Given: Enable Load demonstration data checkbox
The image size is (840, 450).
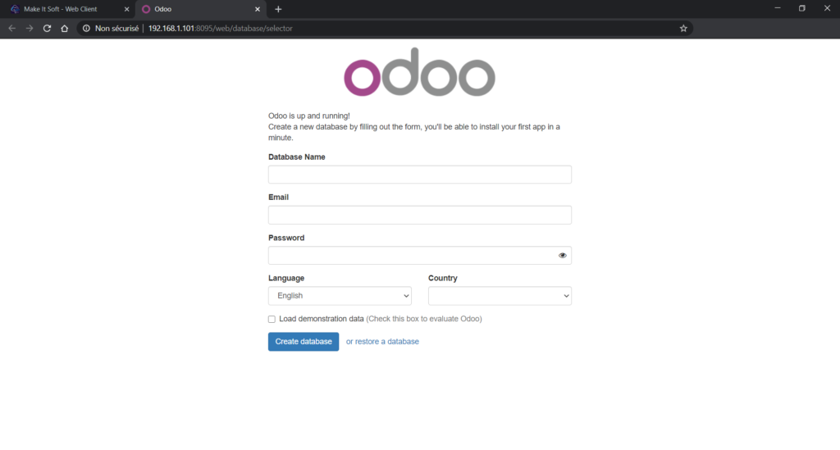Looking at the screenshot, I should pos(272,319).
